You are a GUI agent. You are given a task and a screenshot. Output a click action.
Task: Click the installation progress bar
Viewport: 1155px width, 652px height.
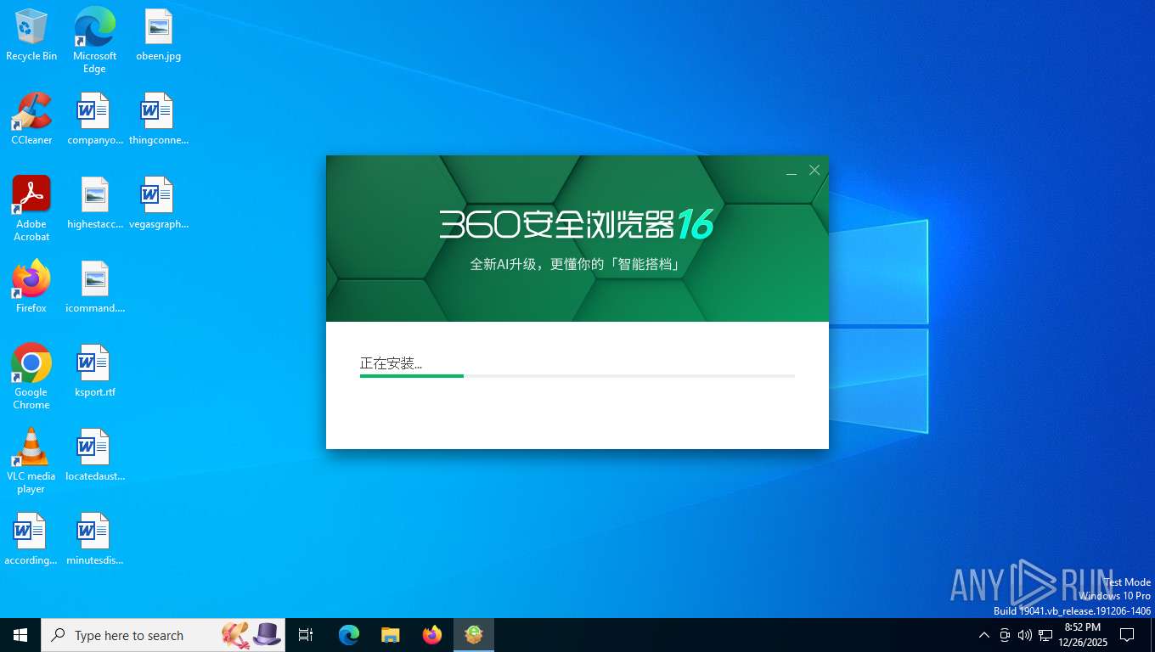pos(577,375)
